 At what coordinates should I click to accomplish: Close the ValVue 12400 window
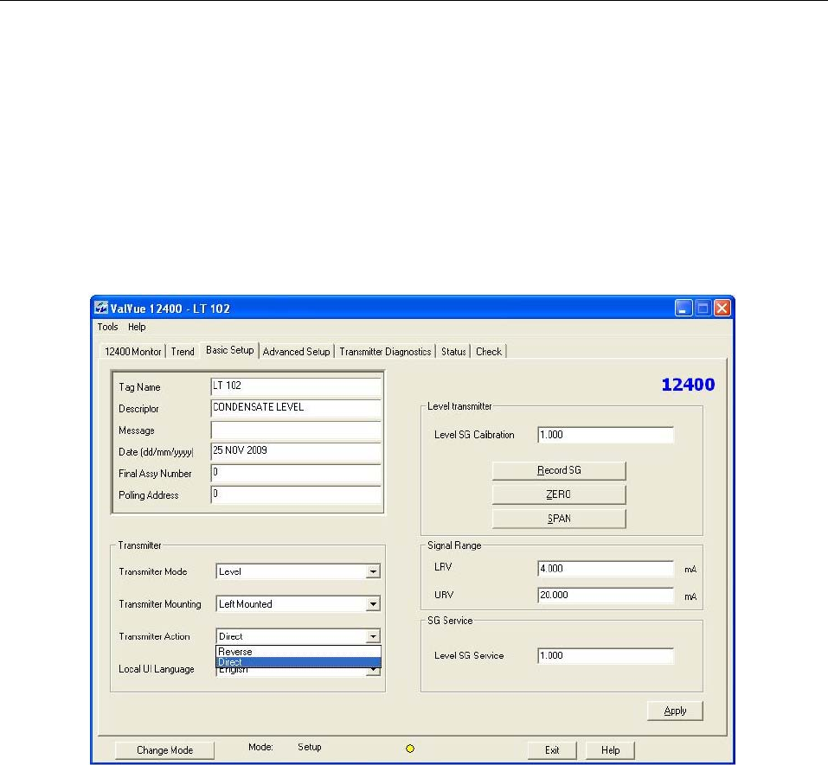tap(722, 308)
